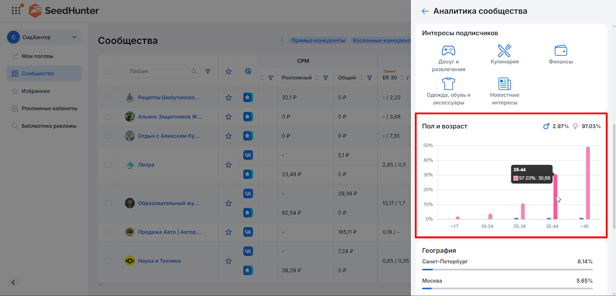Expand the СидХантер account dropdown
The image size is (616, 296).
point(74,37)
